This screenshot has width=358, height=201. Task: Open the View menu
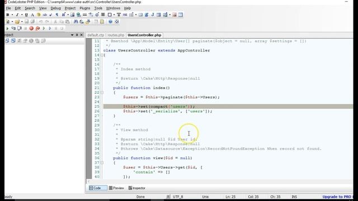point(43,8)
